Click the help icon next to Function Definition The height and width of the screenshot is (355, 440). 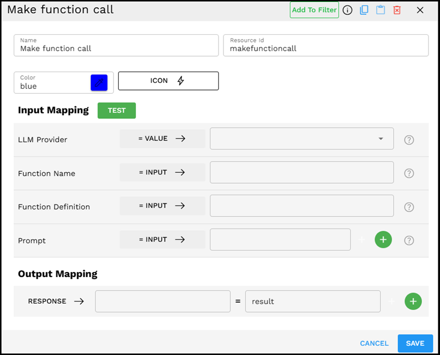[409, 207]
